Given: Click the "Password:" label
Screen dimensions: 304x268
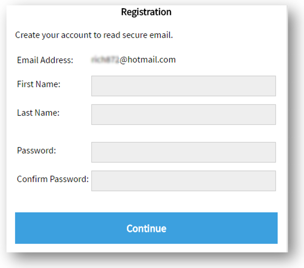Looking at the screenshot, I should (x=36, y=151).
